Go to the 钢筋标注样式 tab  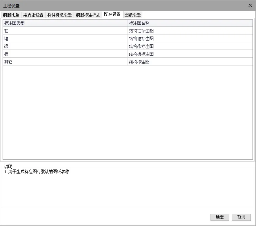pyautogui.click(x=88, y=15)
